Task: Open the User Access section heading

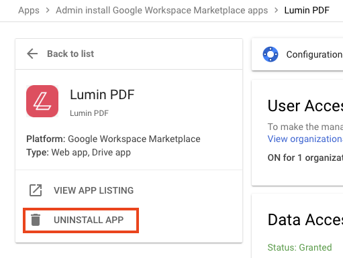Action: [305, 106]
